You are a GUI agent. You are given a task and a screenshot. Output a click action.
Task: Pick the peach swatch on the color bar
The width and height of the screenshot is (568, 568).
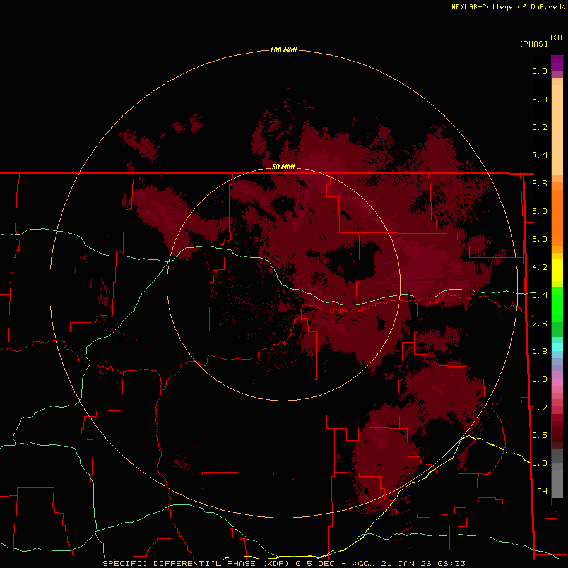coord(557,129)
